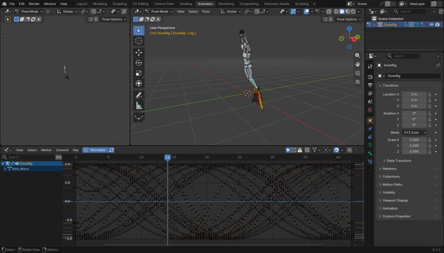Viewport: 444px width, 253px height.
Task: Switch to wireframe viewport shading
Action: [336, 12]
